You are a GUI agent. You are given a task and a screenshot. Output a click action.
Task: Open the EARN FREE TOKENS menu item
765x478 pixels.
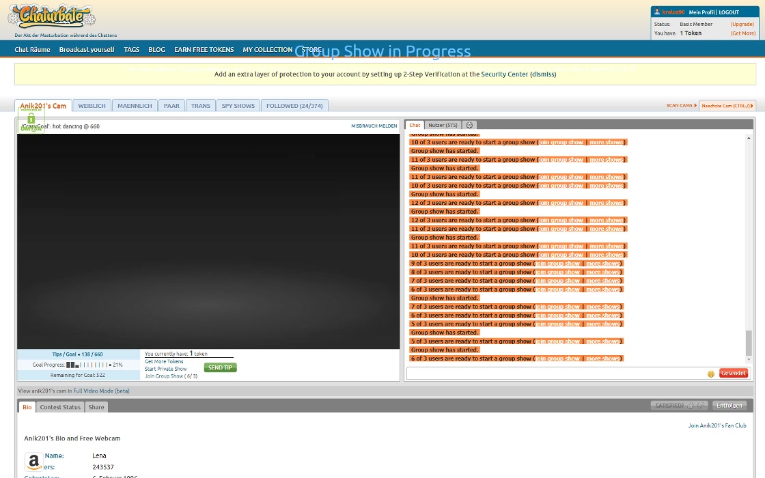(x=204, y=49)
